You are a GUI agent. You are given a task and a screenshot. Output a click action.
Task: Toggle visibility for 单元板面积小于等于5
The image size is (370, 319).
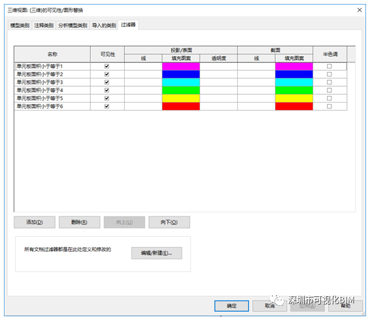click(107, 99)
